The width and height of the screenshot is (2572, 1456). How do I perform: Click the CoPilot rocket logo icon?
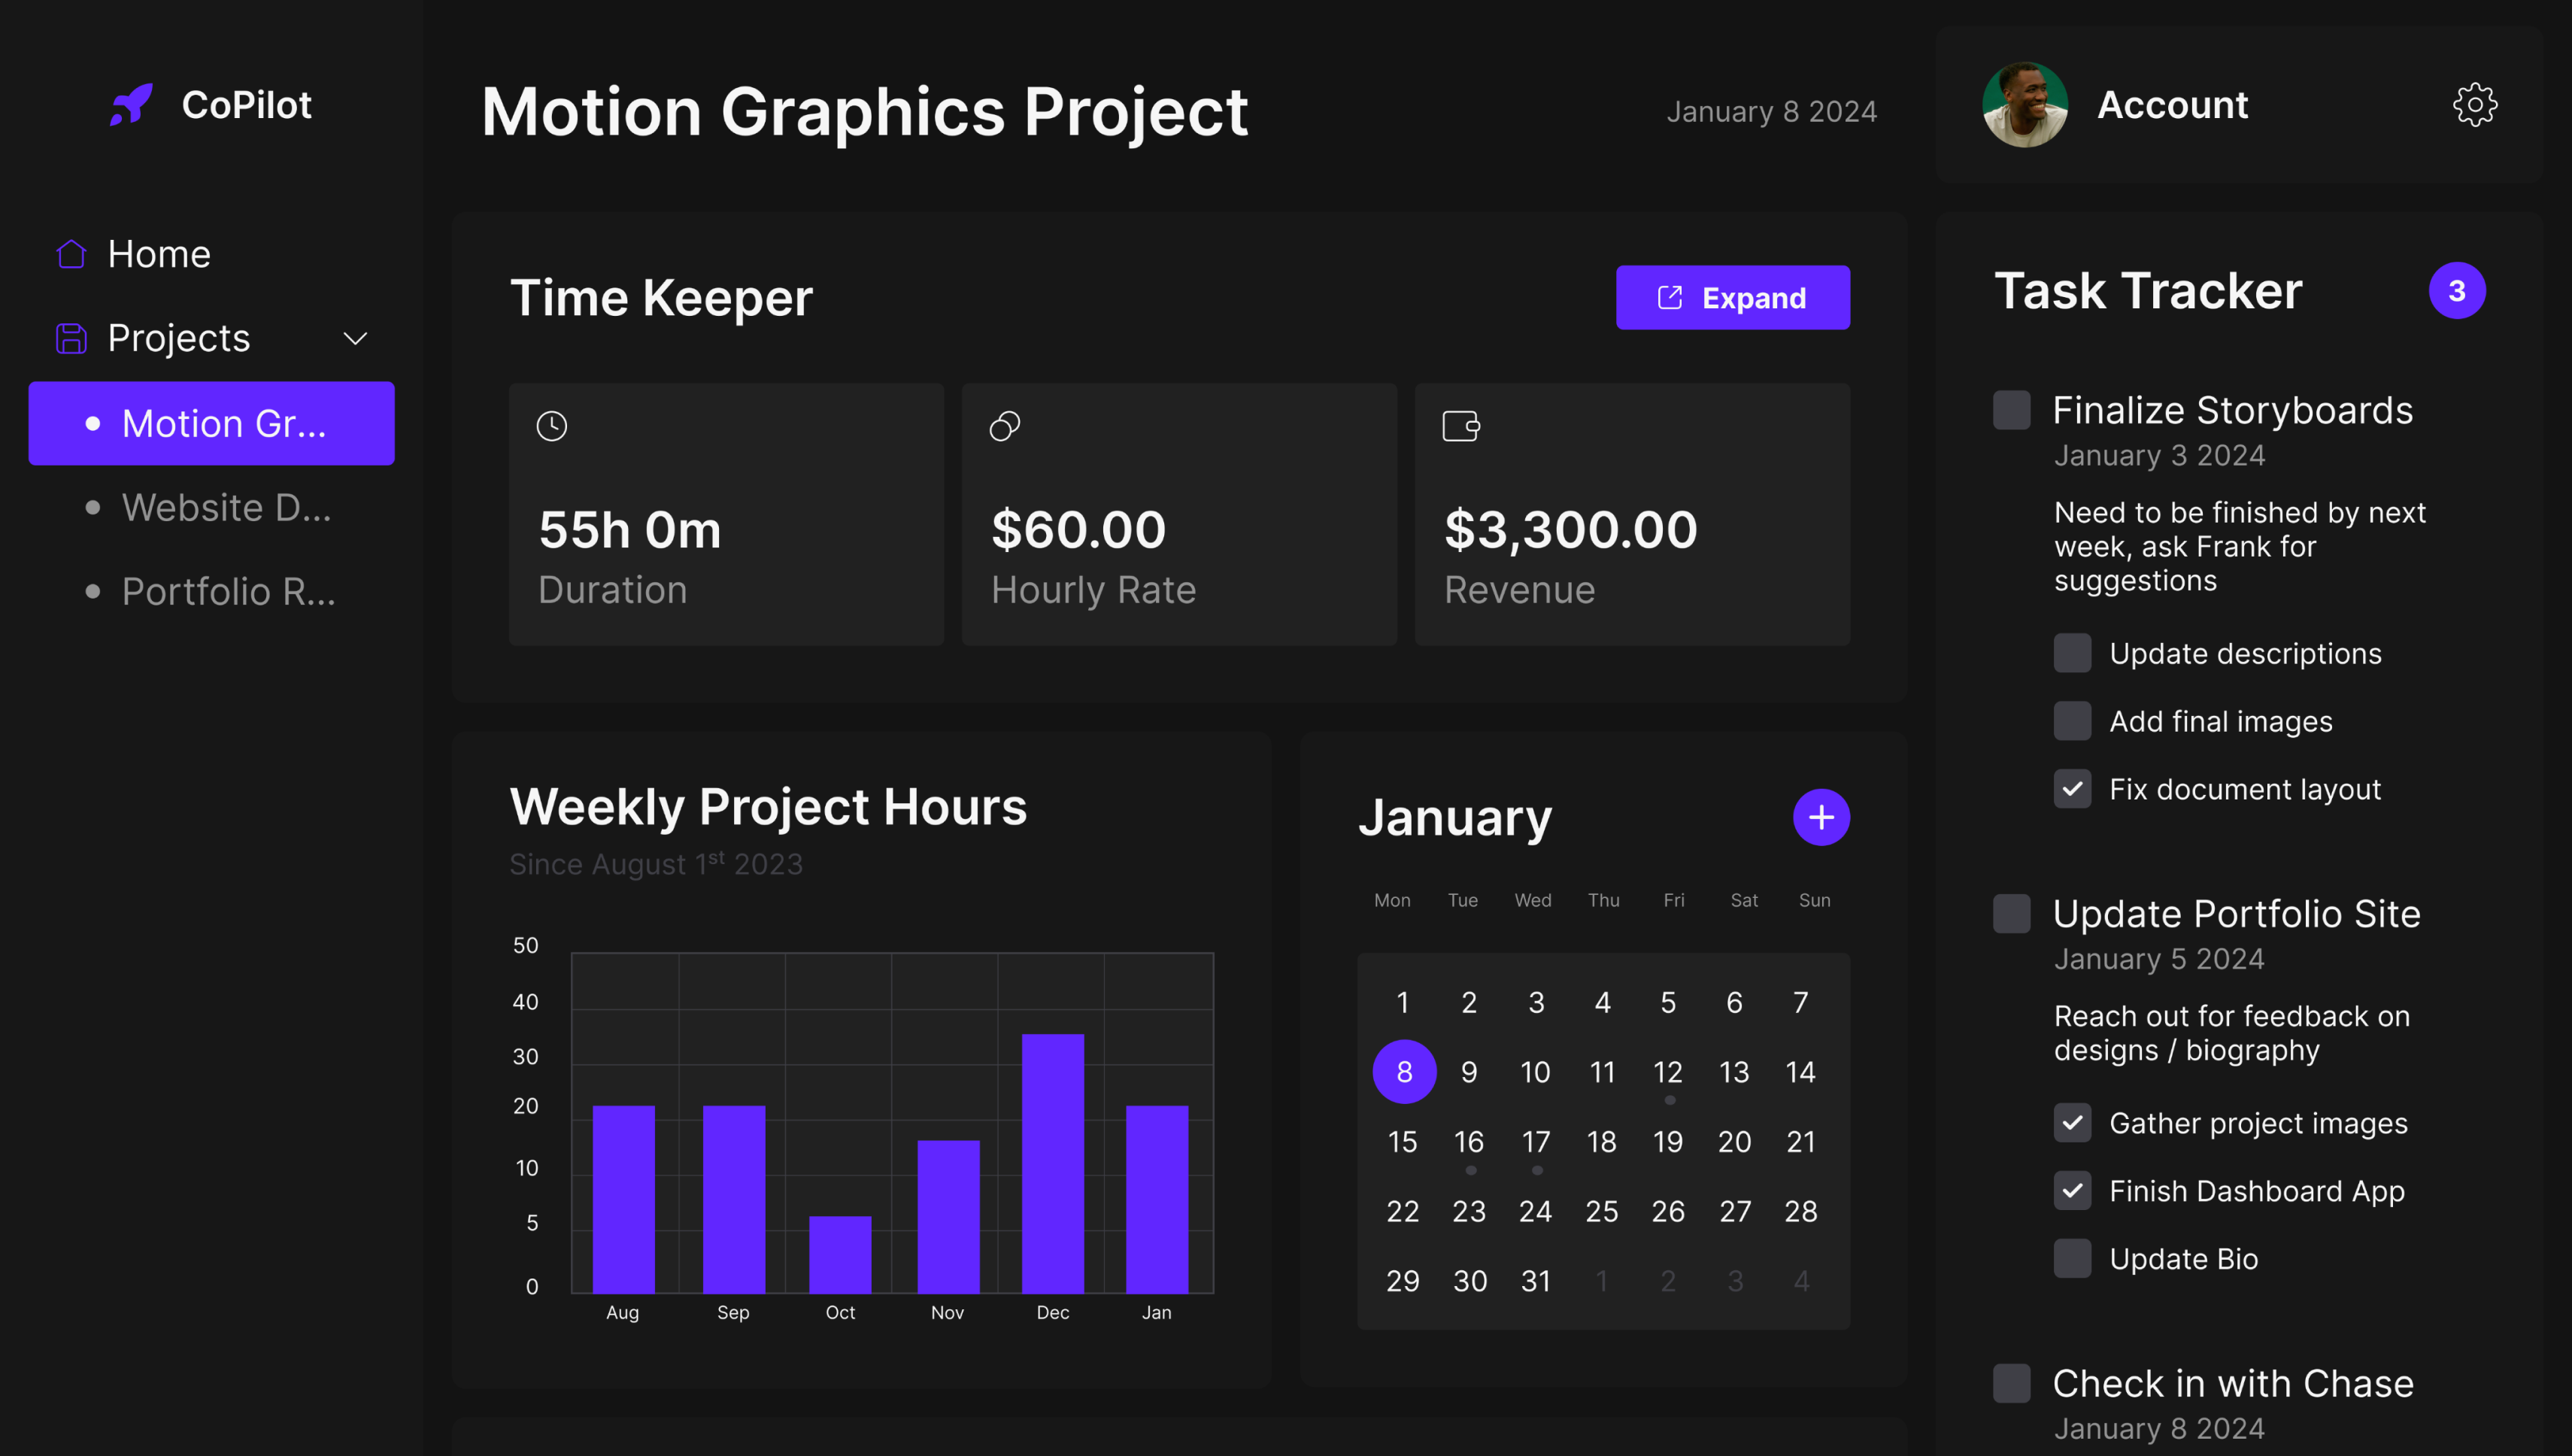point(131,104)
